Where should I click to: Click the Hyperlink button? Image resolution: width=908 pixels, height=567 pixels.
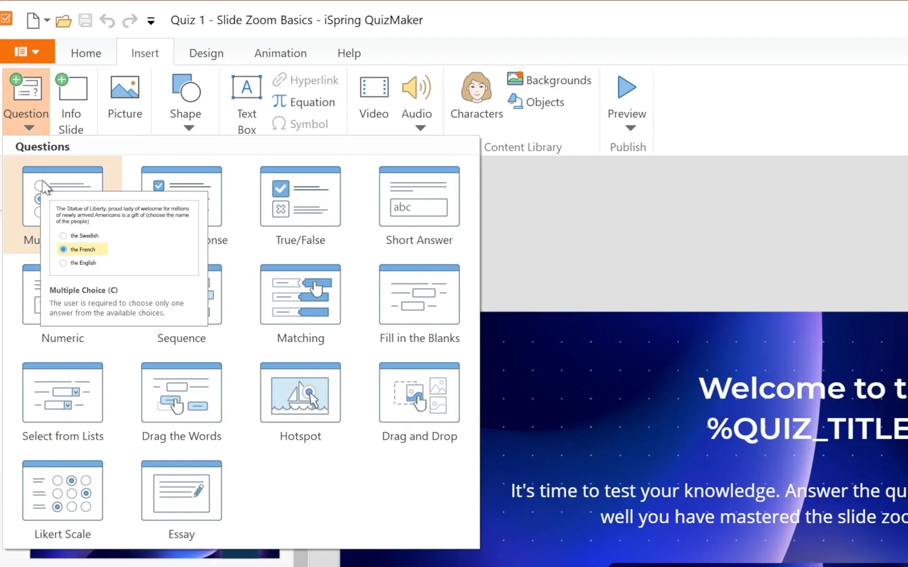click(305, 80)
